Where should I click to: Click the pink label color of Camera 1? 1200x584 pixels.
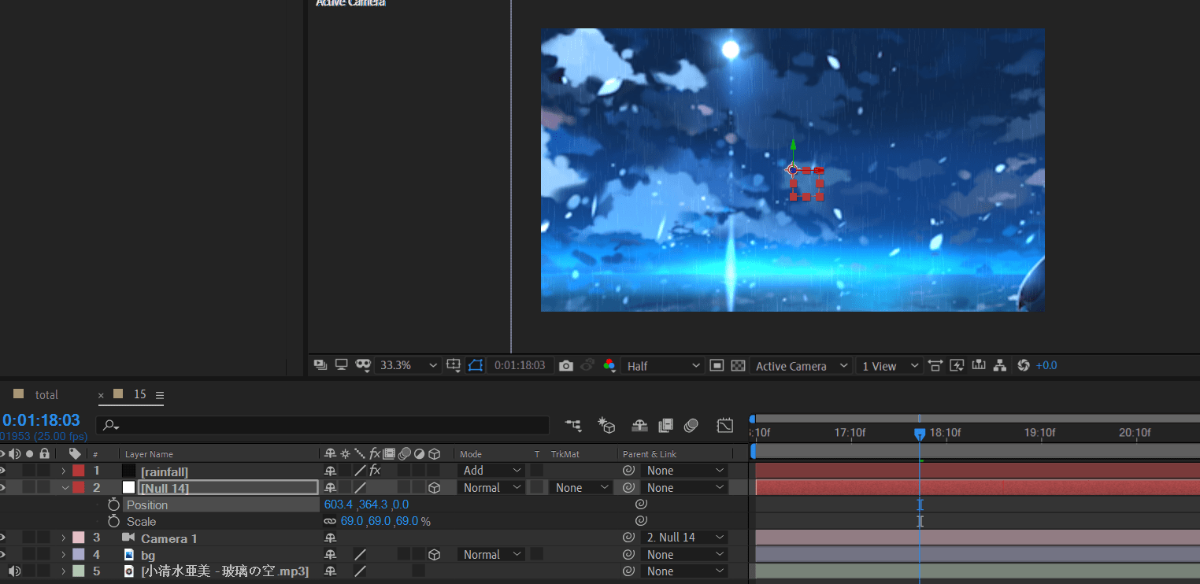click(78, 538)
